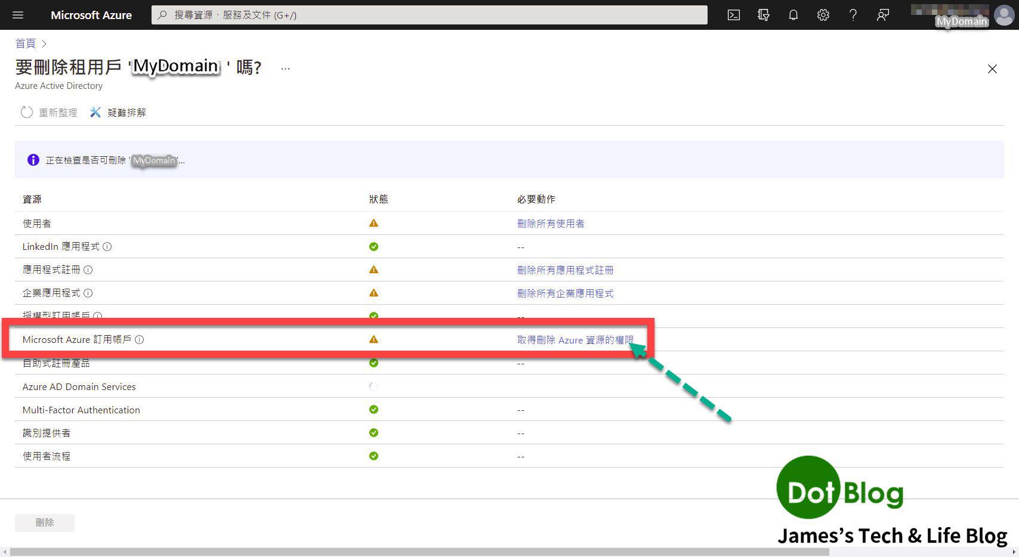
Task: Open 刪除所有應用程式註冊 link
Action: pos(565,270)
